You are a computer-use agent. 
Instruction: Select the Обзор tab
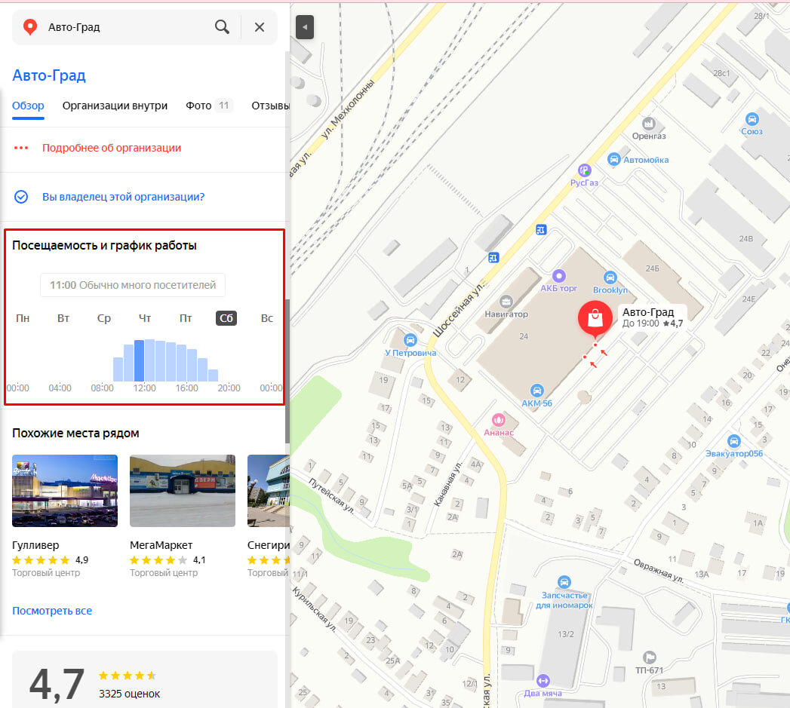[28, 106]
